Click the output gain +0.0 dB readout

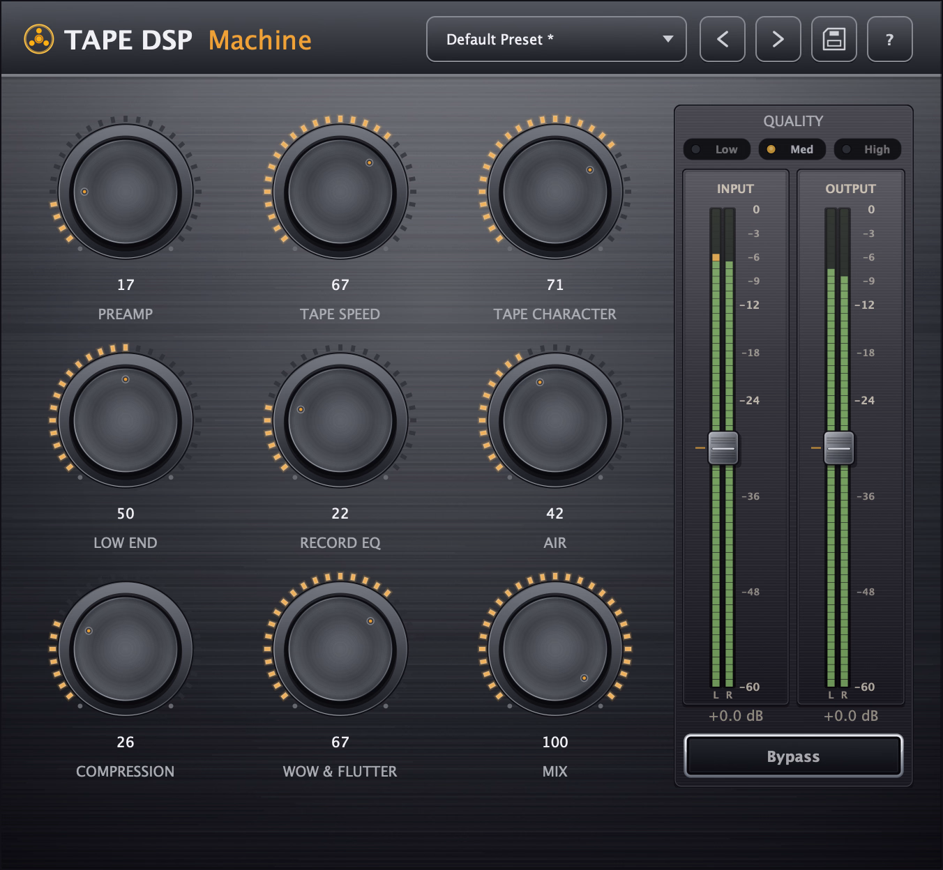click(x=851, y=716)
